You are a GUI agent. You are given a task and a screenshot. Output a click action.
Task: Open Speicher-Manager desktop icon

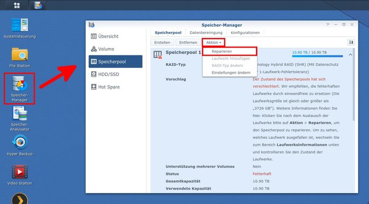(19, 88)
